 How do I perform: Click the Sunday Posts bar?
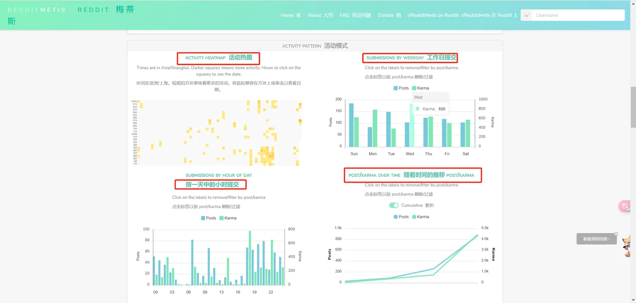(351, 125)
